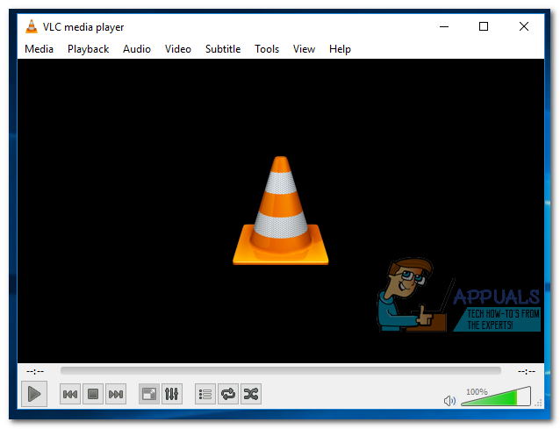Open the View menu

pos(304,49)
